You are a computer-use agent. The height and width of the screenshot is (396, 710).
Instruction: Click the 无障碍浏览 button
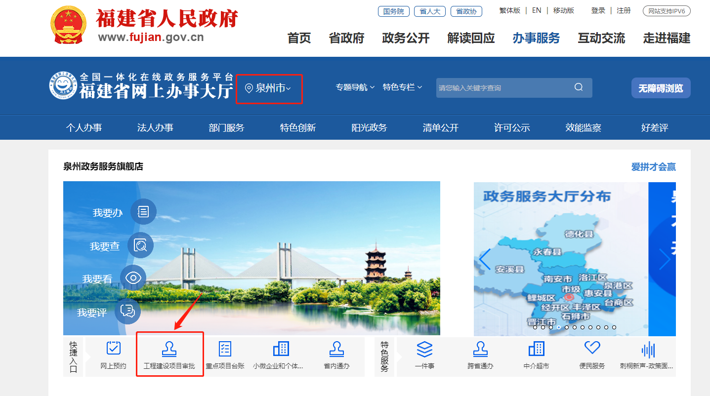click(x=661, y=88)
